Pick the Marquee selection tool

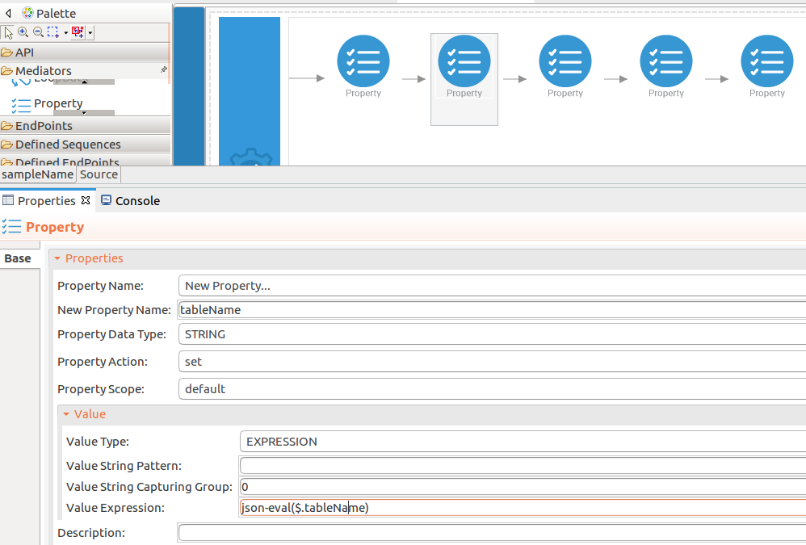[x=53, y=32]
